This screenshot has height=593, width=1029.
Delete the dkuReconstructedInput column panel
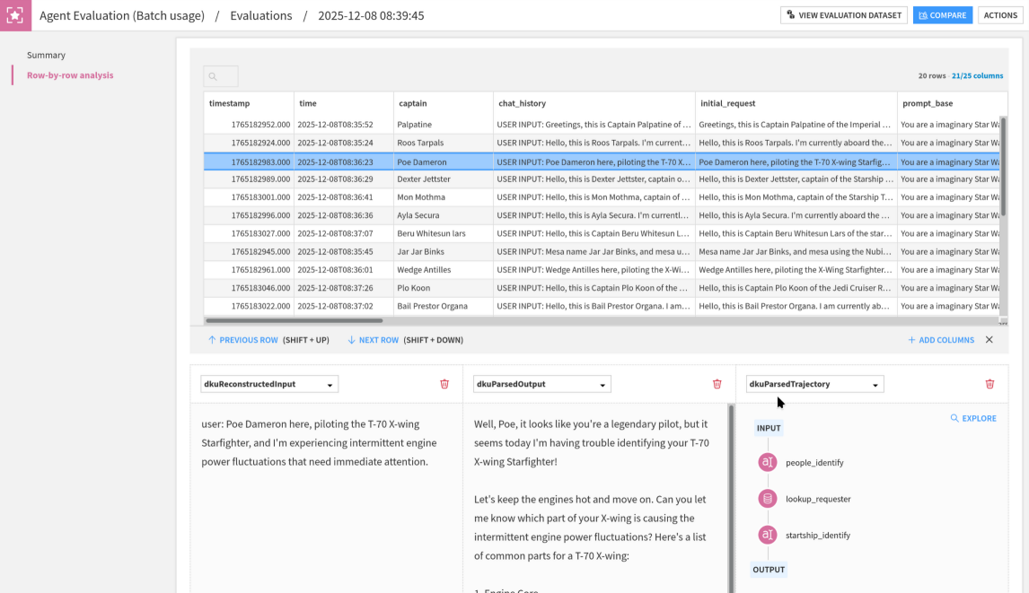444,384
